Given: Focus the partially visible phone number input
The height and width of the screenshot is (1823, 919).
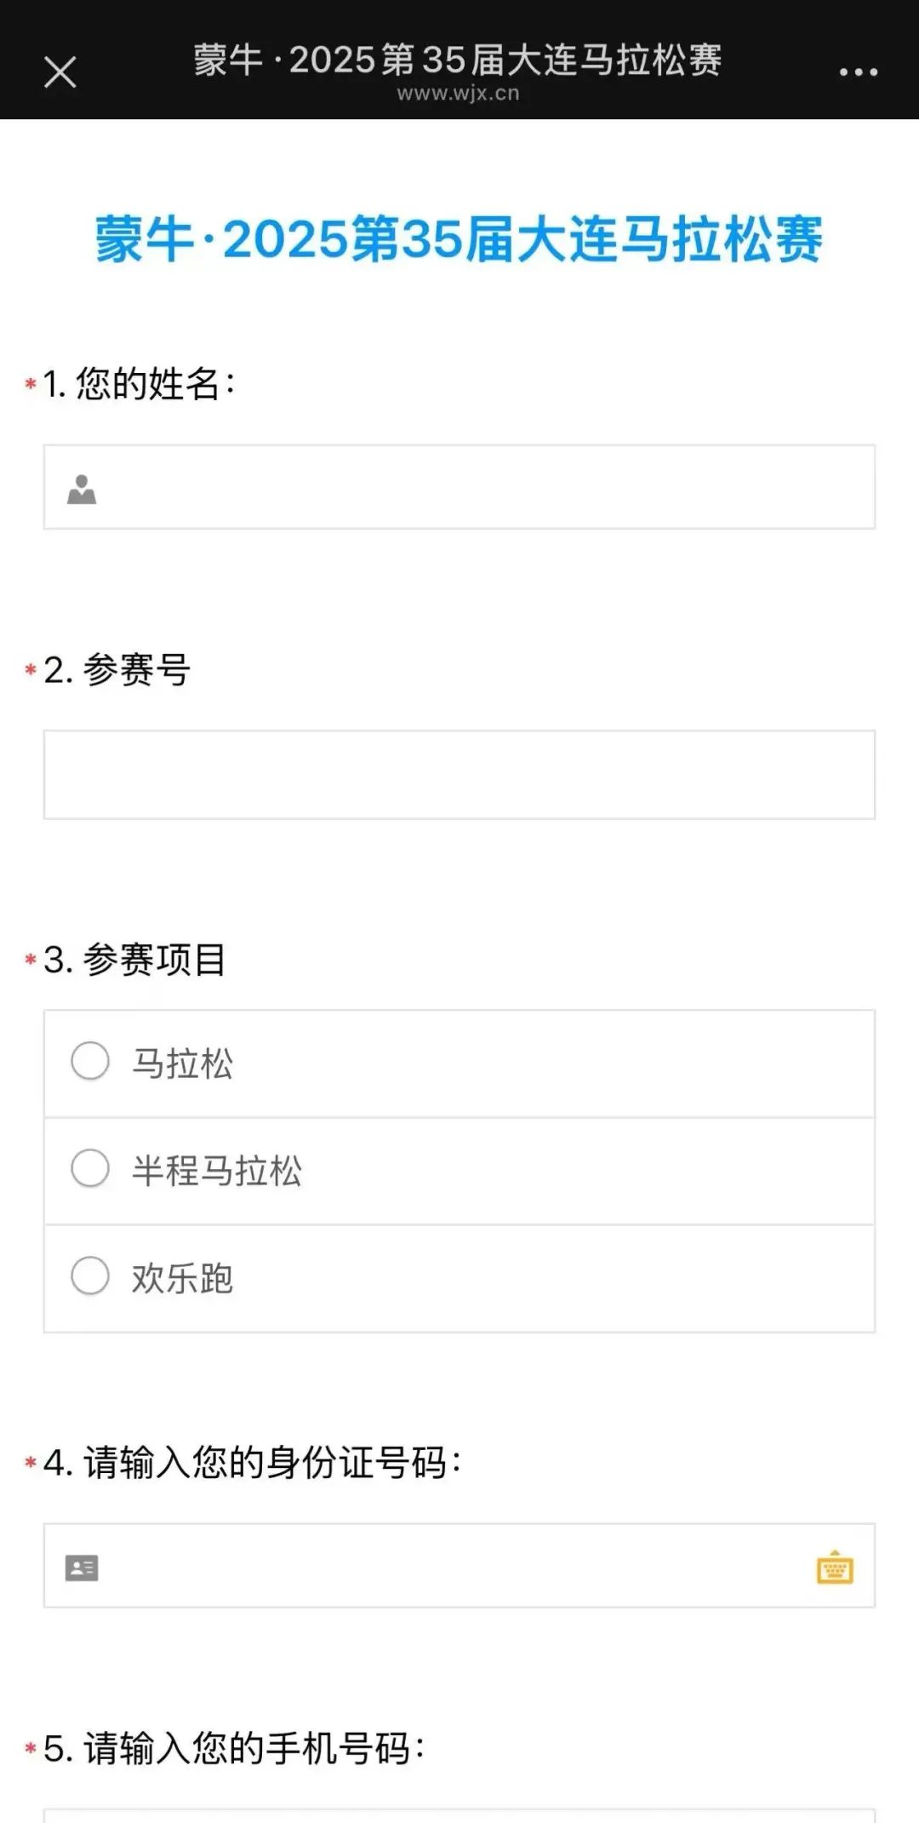Looking at the screenshot, I should coord(459,1815).
